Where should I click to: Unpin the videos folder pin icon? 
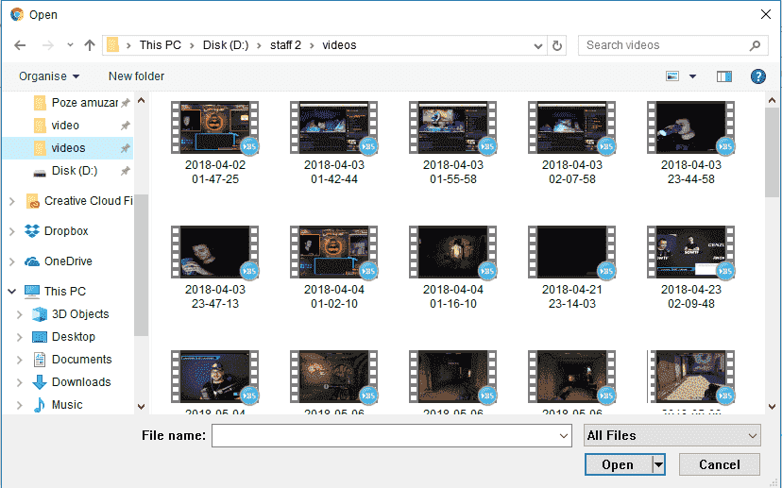tap(126, 148)
